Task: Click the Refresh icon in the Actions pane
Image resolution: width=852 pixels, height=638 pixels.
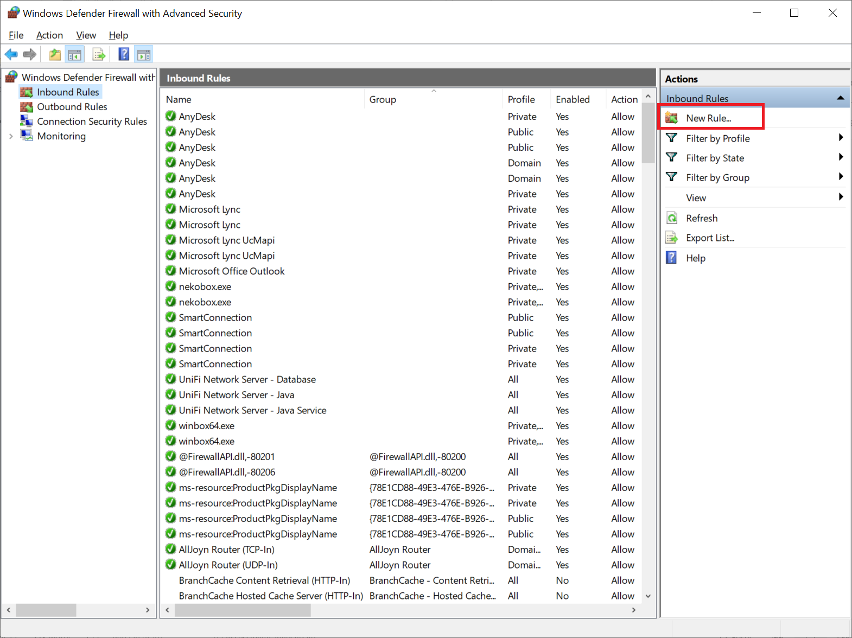Action: [x=672, y=218]
